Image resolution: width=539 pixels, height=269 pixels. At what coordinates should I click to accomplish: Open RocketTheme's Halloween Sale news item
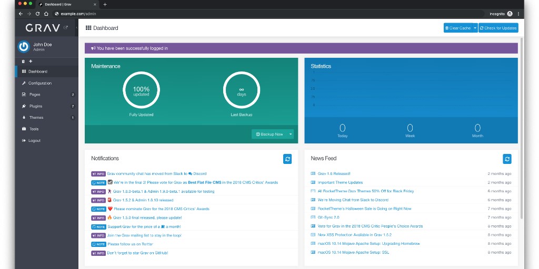point(364,209)
